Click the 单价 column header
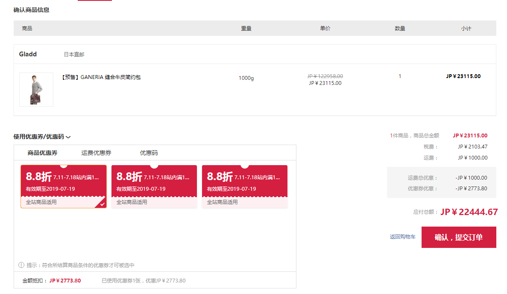Image resolution: width=507 pixels, height=294 pixels. (325, 29)
